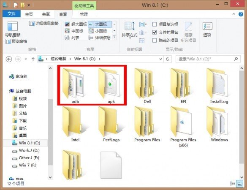The width and height of the screenshot is (247, 190).
Task: Switch to large icons view in status bar
Action: pyautogui.click(x=240, y=184)
